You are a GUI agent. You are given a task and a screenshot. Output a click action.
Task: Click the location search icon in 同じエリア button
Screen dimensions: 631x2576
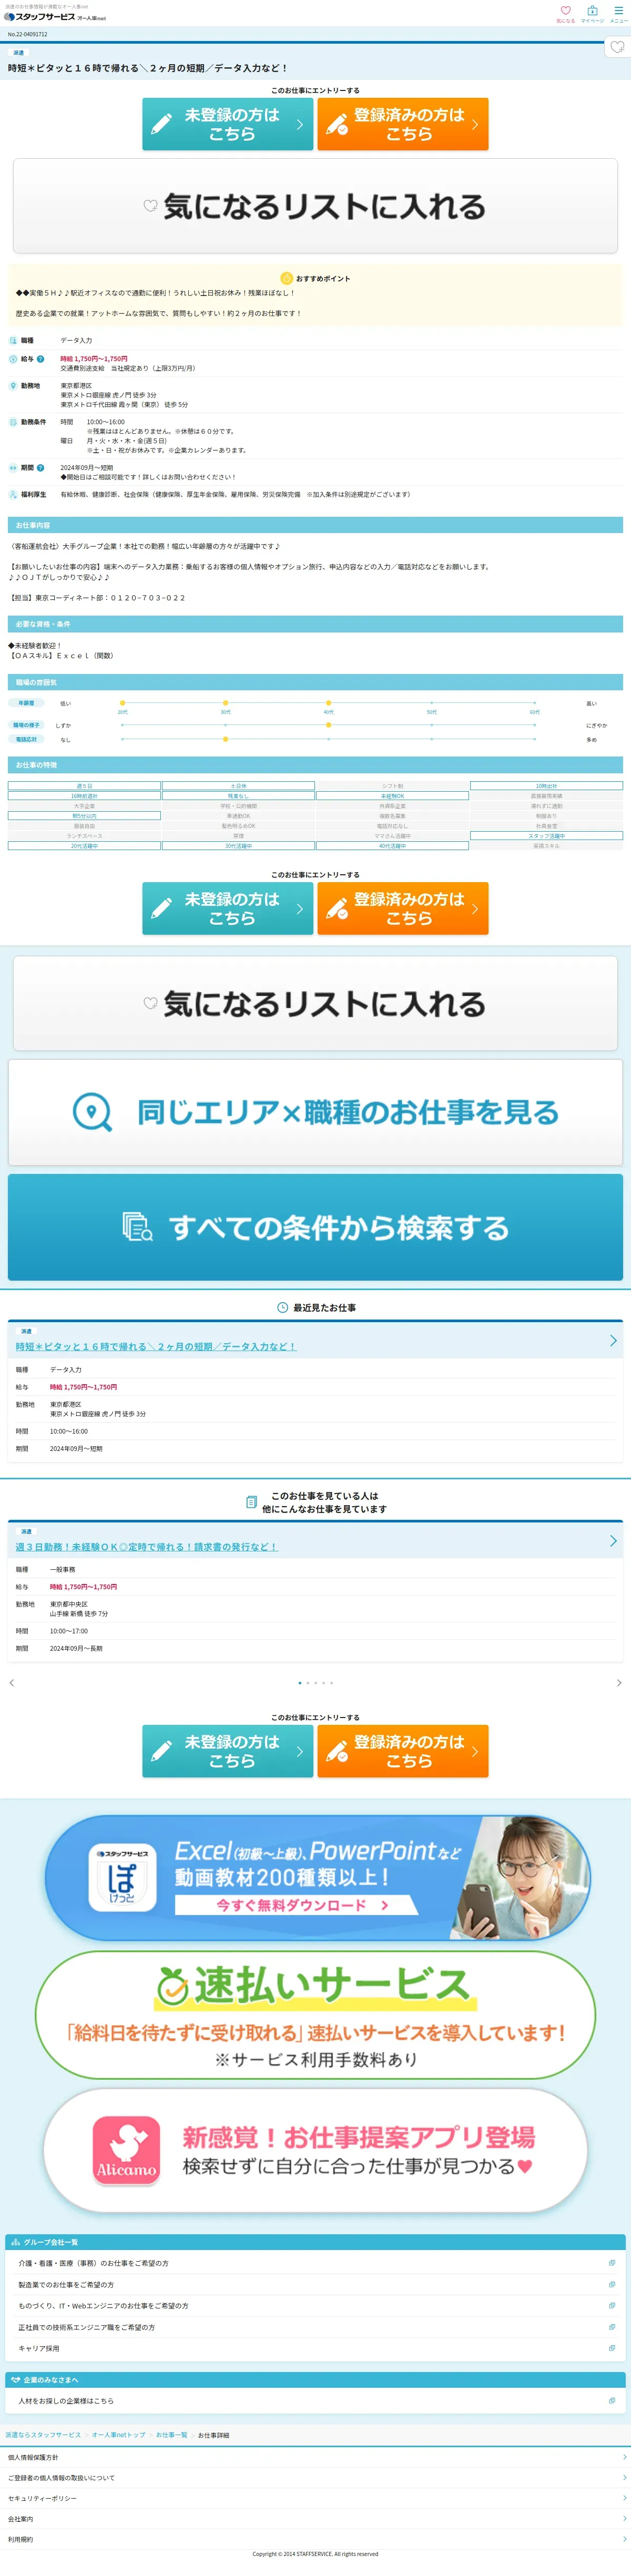[93, 1112]
